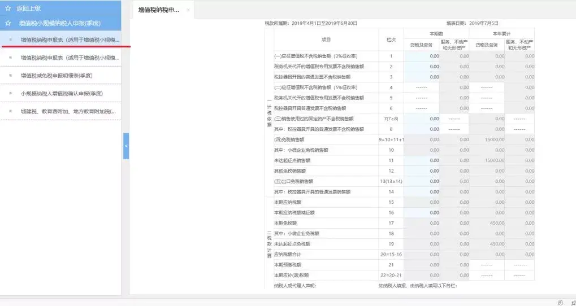
Task: Select 小规模纳税人增值税确认申报(季度) in the sidebar
Action: (62, 93)
